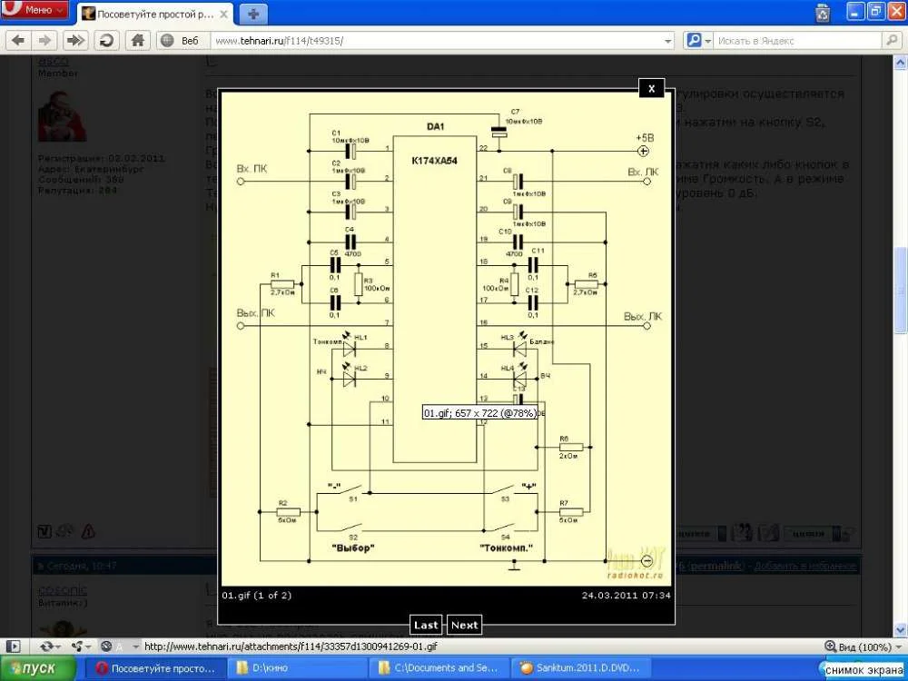Open the closed tabs trash icon
908x681 pixels.
(822, 13)
